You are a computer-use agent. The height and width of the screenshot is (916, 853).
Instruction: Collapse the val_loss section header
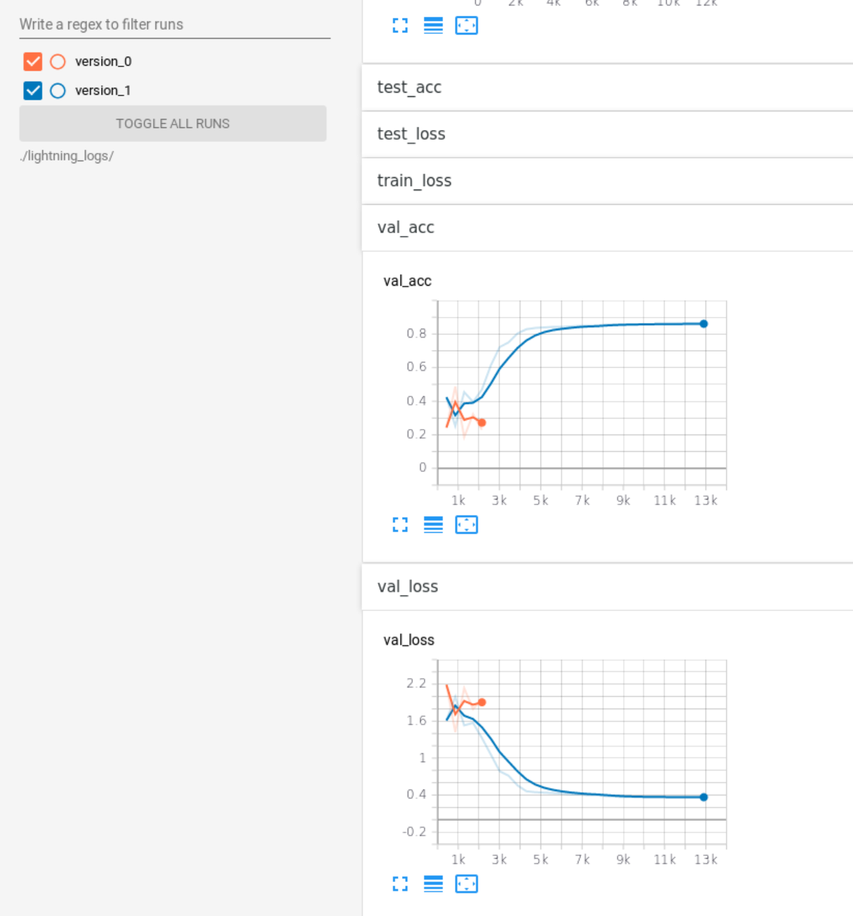(x=607, y=587)
